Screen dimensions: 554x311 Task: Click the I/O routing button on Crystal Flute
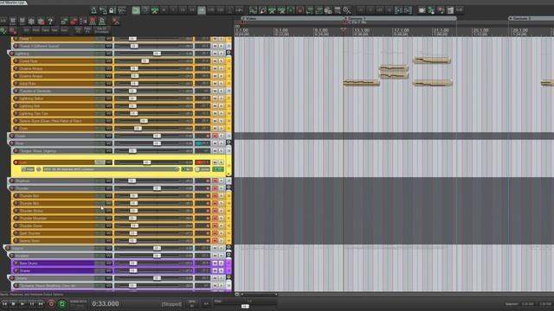(108, 61)
